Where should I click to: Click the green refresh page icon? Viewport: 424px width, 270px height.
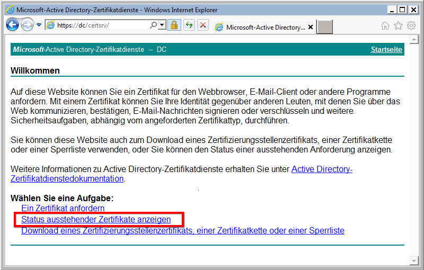coord(189,25)
